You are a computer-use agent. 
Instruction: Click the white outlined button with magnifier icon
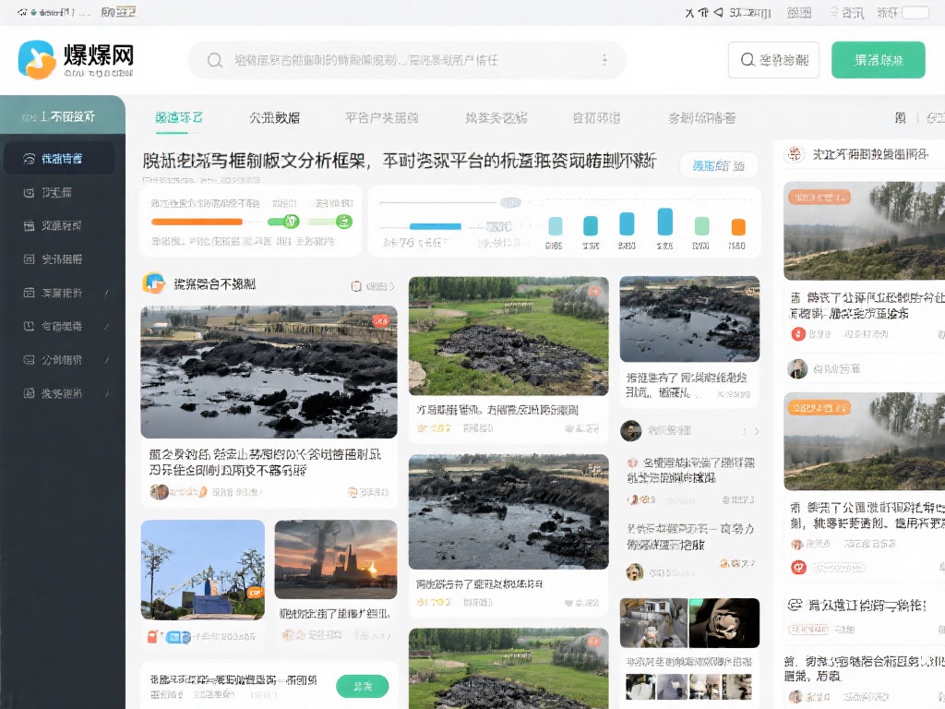pos(773,60)
